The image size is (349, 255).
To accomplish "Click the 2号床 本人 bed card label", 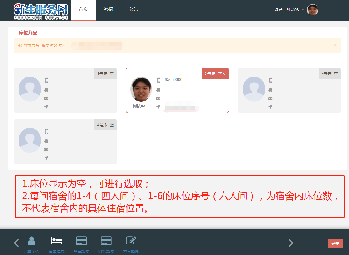I will pos(215,74).
